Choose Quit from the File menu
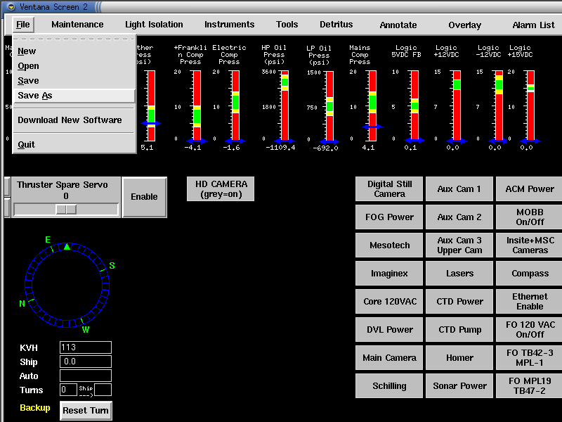562x422 pixels. point(74,145)
